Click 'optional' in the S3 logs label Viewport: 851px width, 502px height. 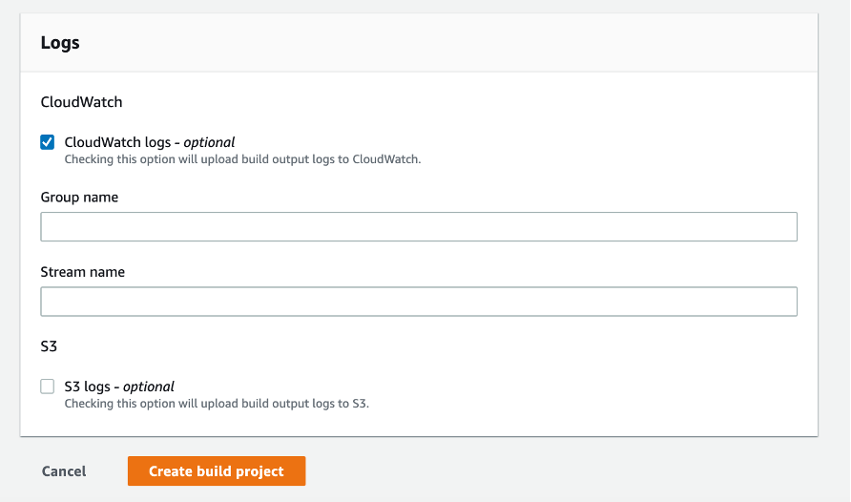coord(149,387)
